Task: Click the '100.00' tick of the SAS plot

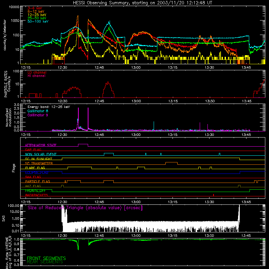Action: point(13,206)
